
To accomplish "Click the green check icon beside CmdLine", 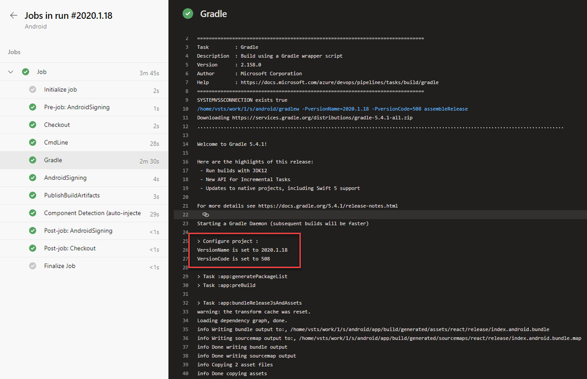I will pos(32,142).
